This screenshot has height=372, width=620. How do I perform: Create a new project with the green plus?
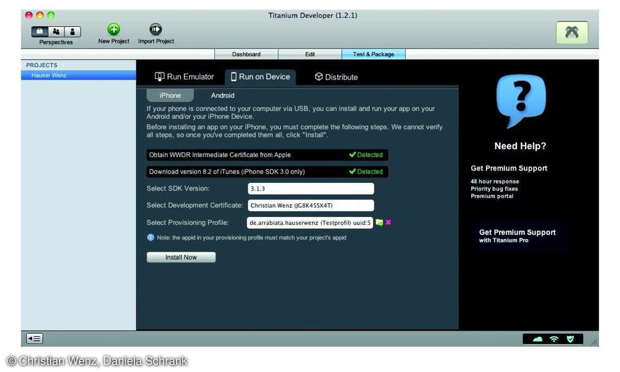114,29
